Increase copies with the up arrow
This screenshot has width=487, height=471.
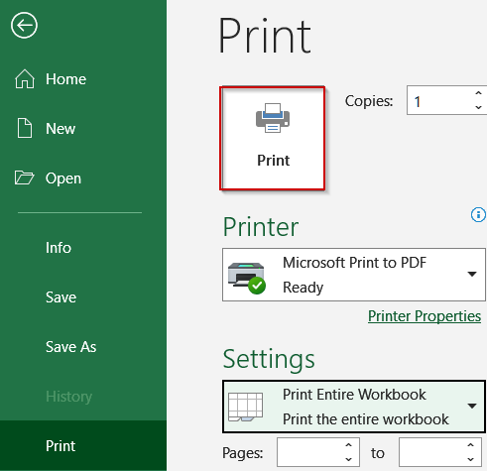[478, 93]
